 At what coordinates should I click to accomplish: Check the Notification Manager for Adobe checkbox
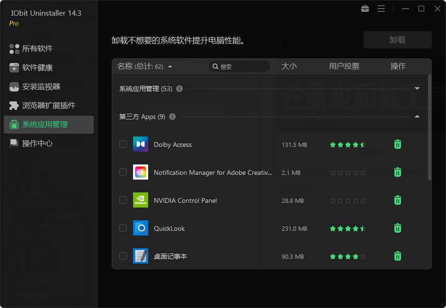[x=123, y=172]
